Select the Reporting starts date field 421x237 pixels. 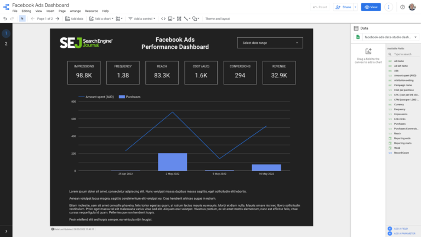click(x=403, y=143)
